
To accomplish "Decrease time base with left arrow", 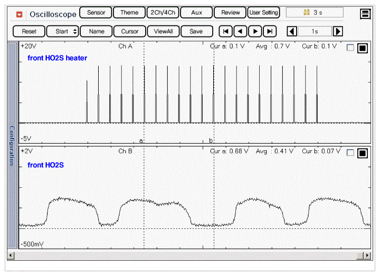I will 292,31.
